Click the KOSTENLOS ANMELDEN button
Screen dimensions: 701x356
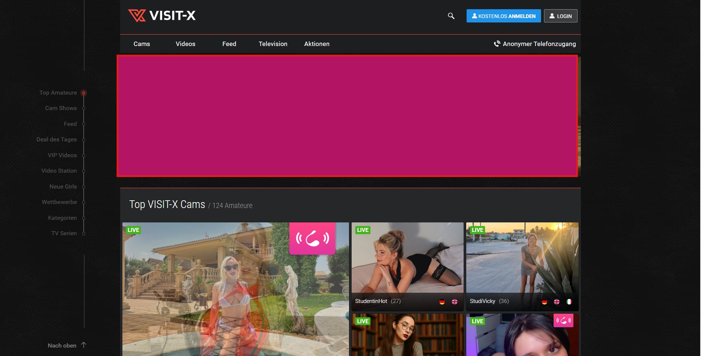503,16
